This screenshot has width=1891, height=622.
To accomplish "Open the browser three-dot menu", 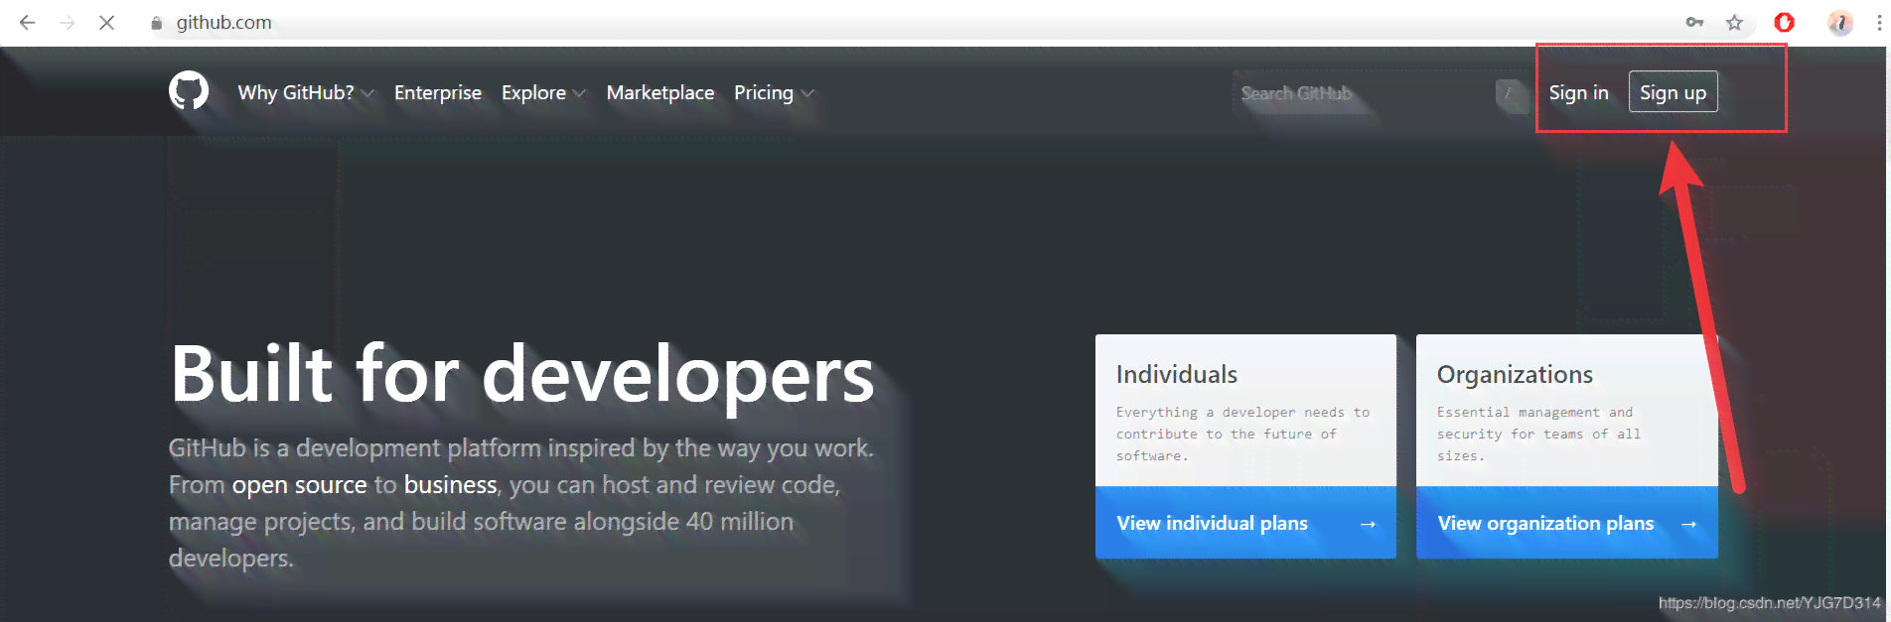I will 1879,22.
